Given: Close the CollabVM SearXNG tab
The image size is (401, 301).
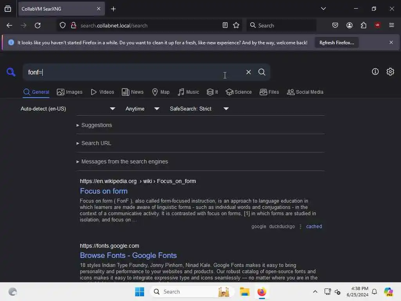Looking at the screenshot, I should [99, 9].
